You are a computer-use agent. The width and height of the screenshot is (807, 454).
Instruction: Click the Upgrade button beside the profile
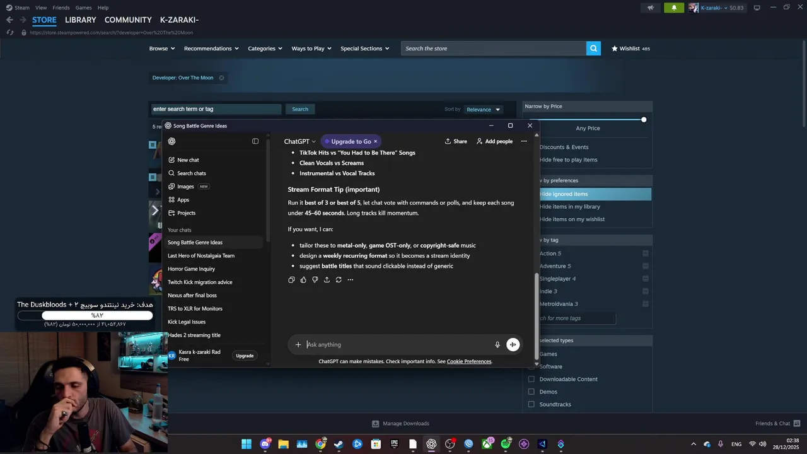point(245,356)
